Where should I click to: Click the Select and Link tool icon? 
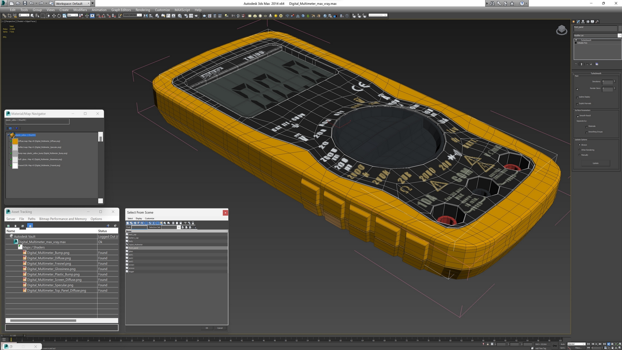click(4, 16)
